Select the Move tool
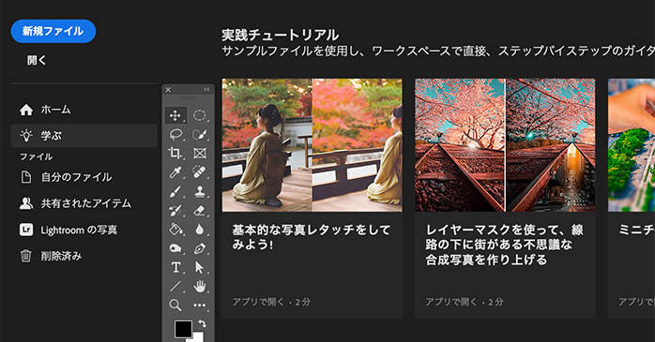The height and width of the screenshot is (342, 655). 175,115
